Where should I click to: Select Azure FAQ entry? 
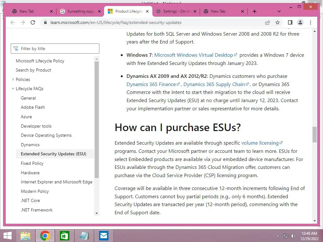click(x=26, y=117)
